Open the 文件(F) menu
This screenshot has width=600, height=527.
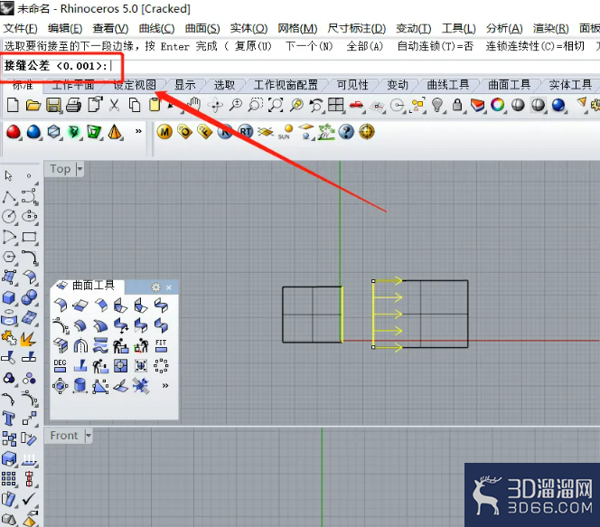point(20,28)
